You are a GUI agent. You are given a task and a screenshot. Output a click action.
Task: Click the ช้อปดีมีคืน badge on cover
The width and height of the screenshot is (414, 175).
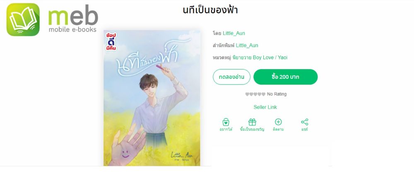coord(111,41)
